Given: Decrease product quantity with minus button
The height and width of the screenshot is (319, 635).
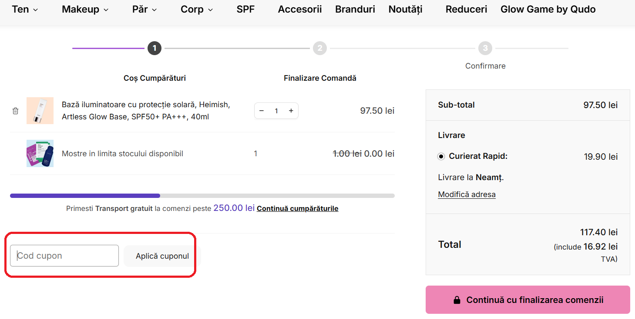Looking at the screenshot, I should point(262,111).
